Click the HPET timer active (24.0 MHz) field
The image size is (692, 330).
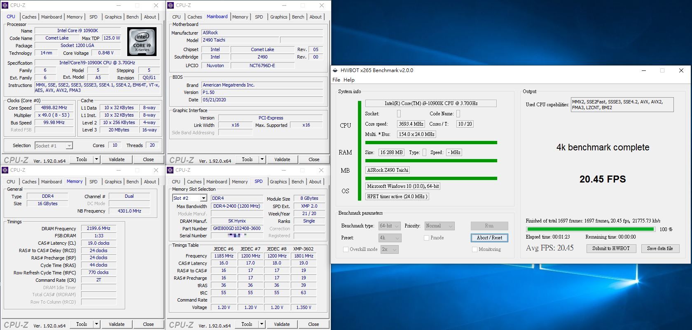click(397, 197)
